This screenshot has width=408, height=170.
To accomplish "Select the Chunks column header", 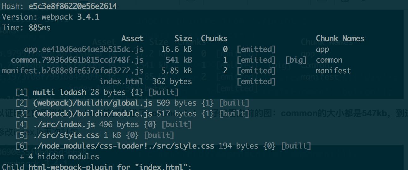I will (214, 39).
